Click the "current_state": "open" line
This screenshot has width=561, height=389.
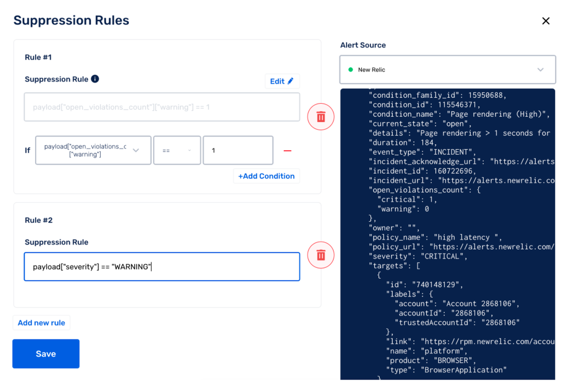(x=420, y=124)
